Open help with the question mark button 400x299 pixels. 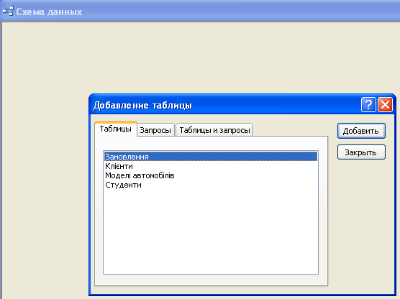pyautogui.click(x=368, y=104)
